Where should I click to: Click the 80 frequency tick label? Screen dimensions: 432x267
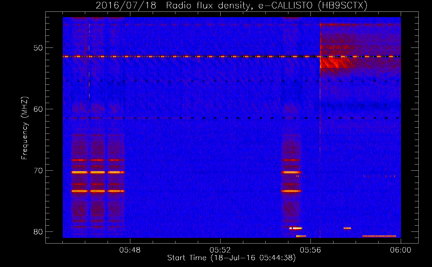pyautogui.click(x=38, y=232)
